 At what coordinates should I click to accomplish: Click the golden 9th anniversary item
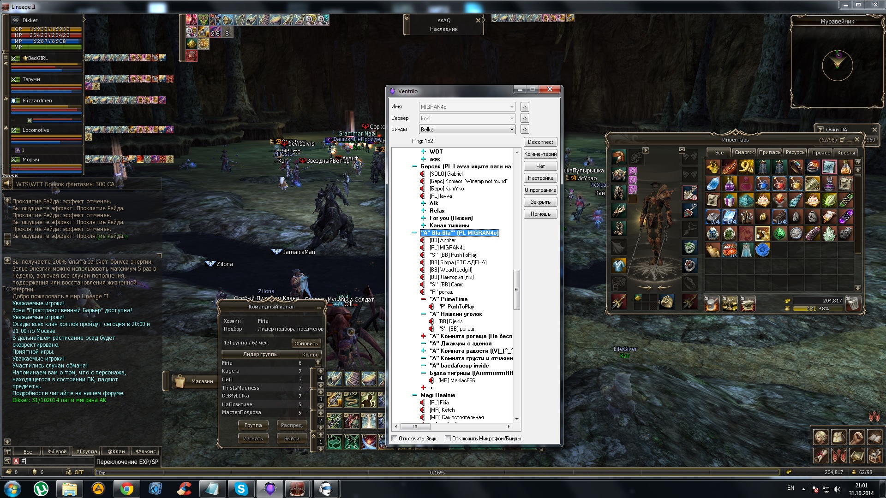(x=746, y=166)
